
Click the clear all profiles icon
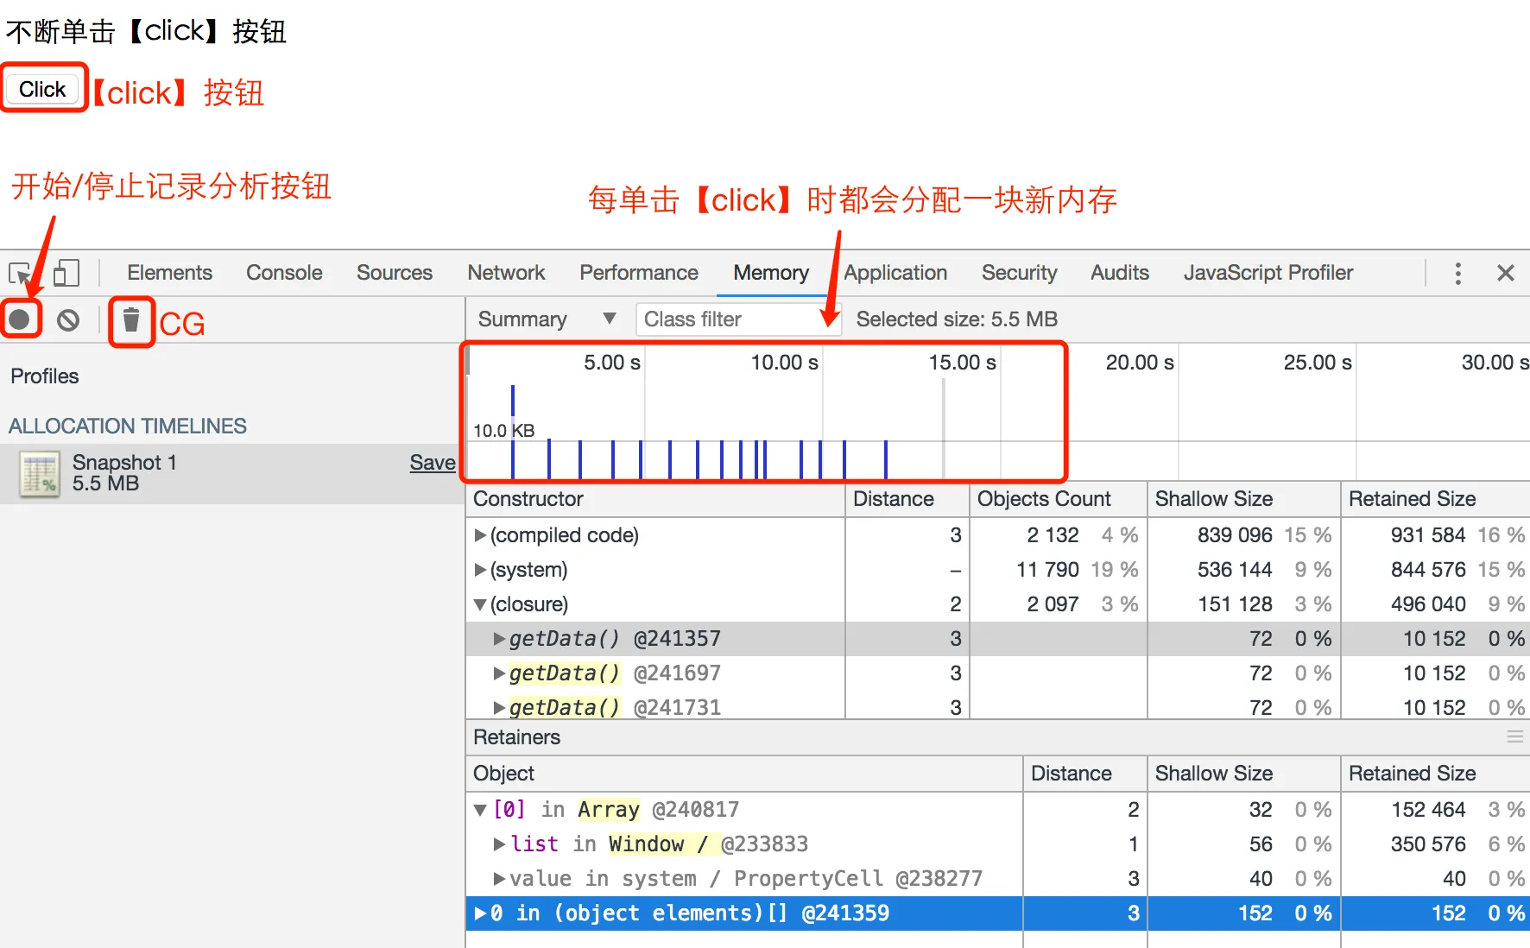tap(68, 320)
